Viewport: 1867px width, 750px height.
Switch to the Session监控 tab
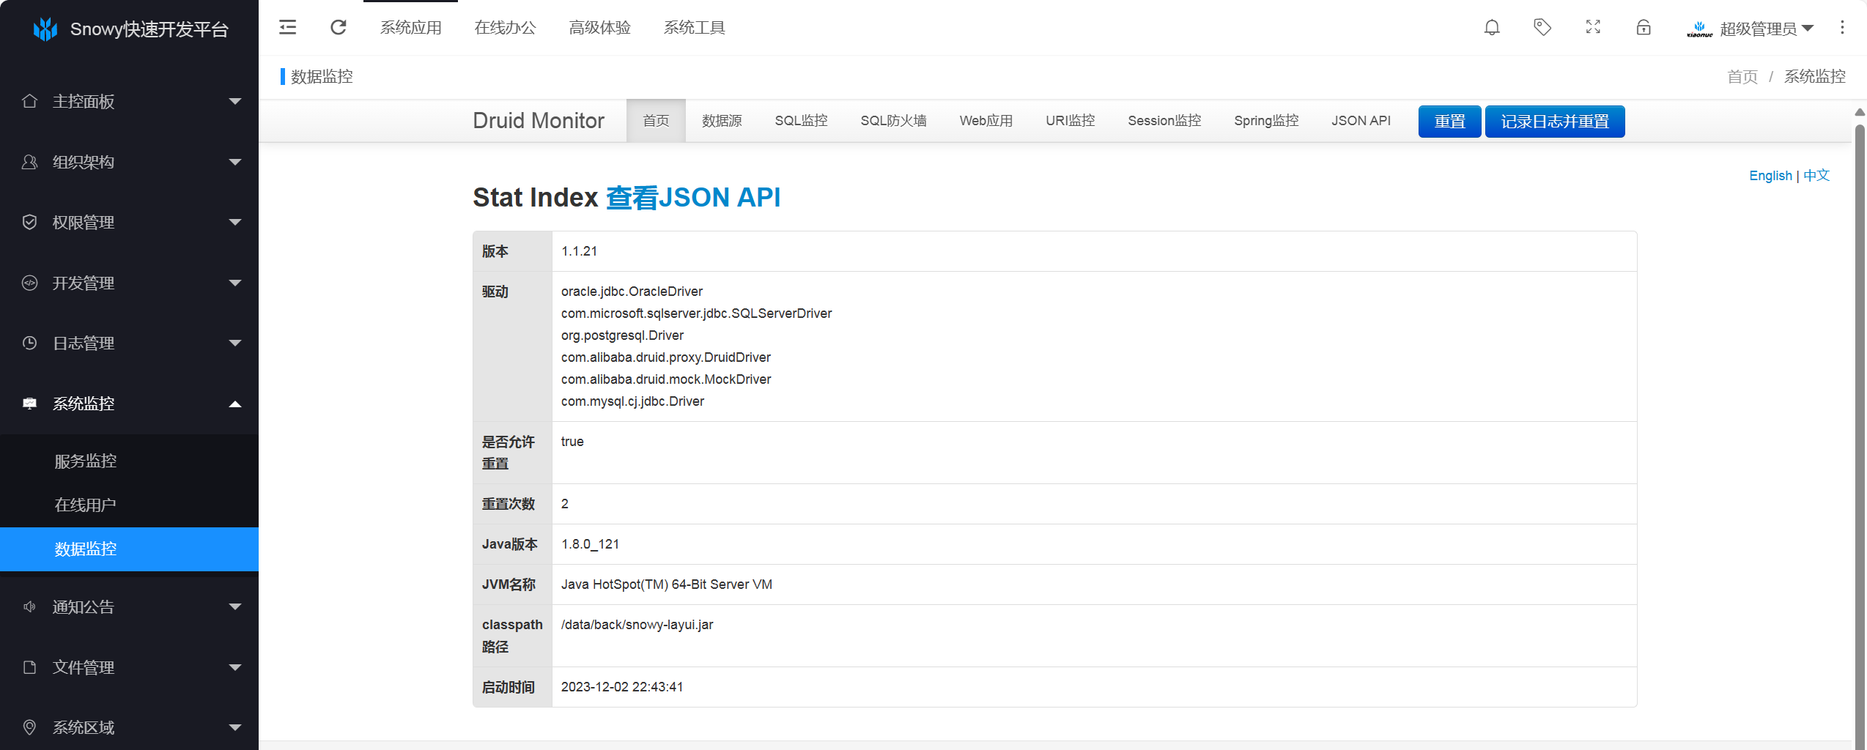pyautogui.click(x=1164, y=121)
